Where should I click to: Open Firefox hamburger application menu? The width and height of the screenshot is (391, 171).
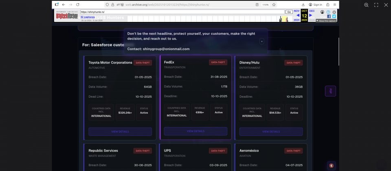tap(335, 4)
